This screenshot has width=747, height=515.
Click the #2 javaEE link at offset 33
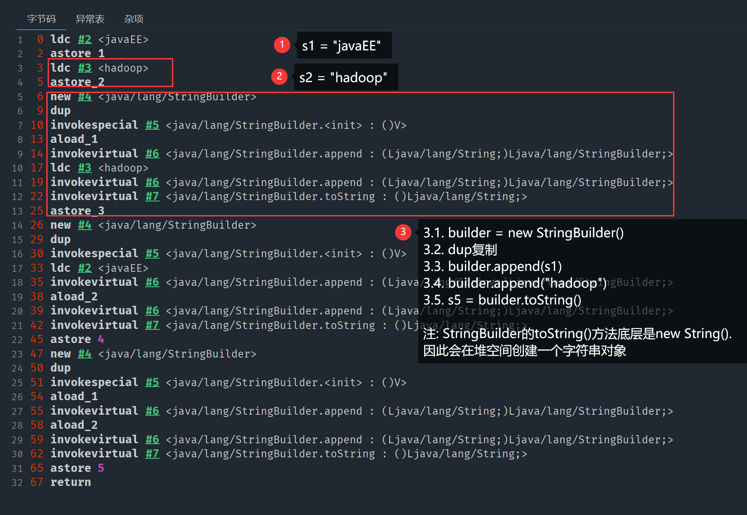point(84,268)
